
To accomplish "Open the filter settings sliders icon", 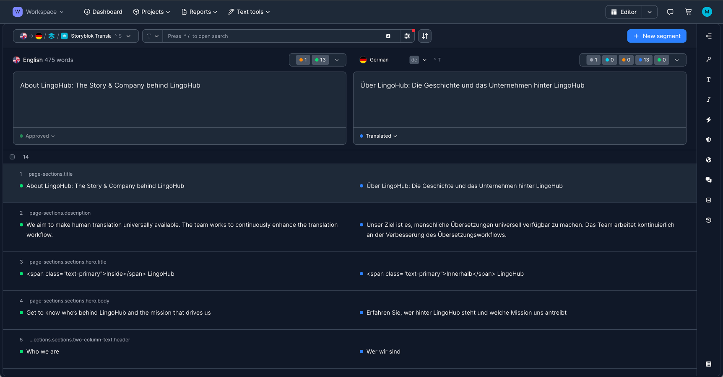I will click(407, 36).
